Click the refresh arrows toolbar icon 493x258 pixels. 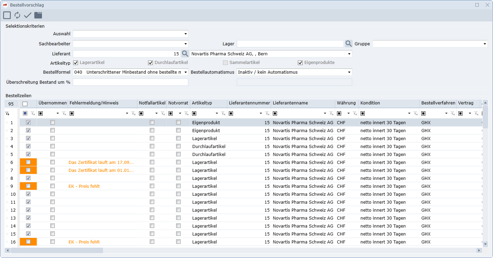17,15
